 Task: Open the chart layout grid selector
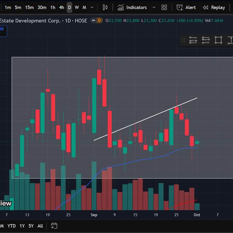click(x=164, y=7)
